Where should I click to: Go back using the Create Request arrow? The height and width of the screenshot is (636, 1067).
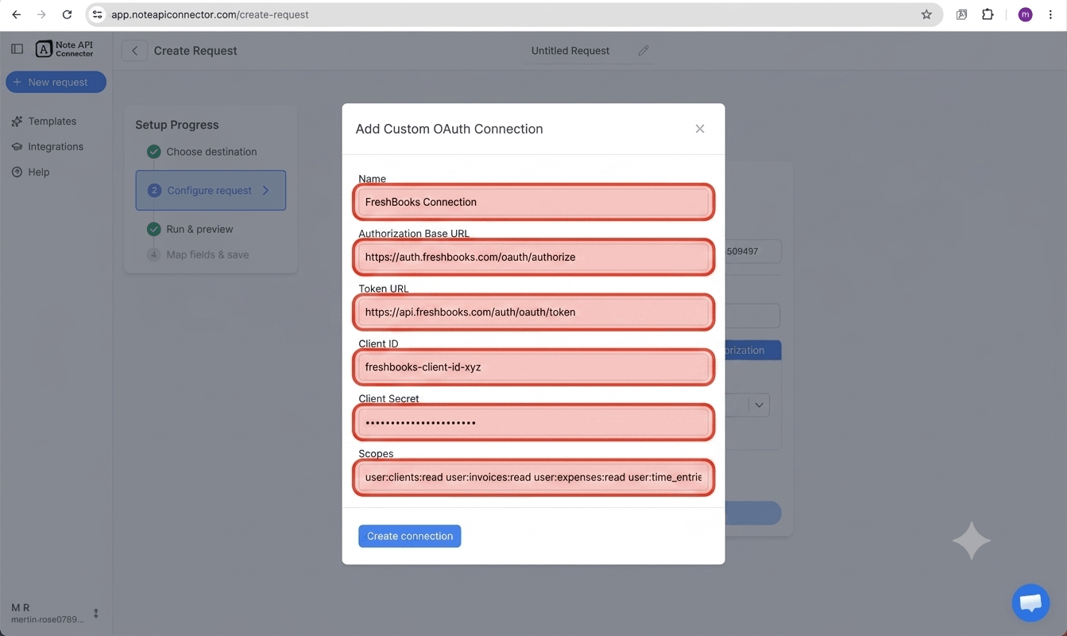coord(134,51)
